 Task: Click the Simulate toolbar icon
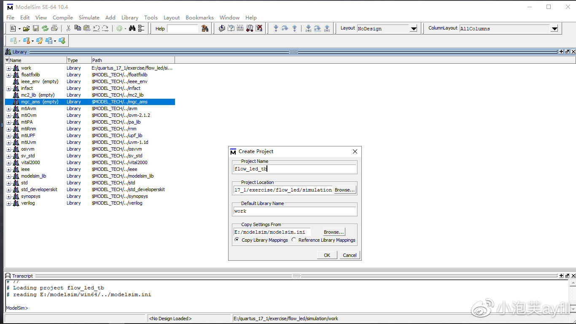click(x=250, y=28)
